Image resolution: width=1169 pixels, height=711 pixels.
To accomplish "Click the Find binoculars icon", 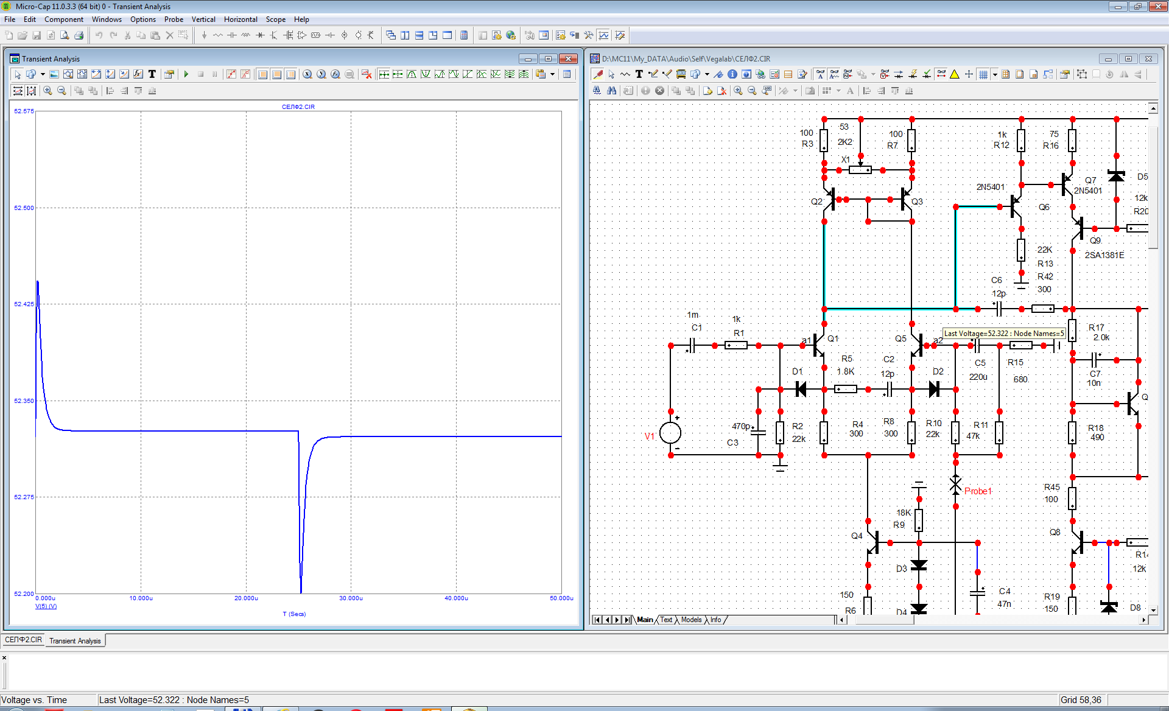I will click(x=611, y=91).
